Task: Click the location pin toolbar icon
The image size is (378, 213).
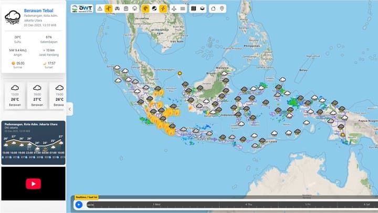Action: [x=222, y=9]
